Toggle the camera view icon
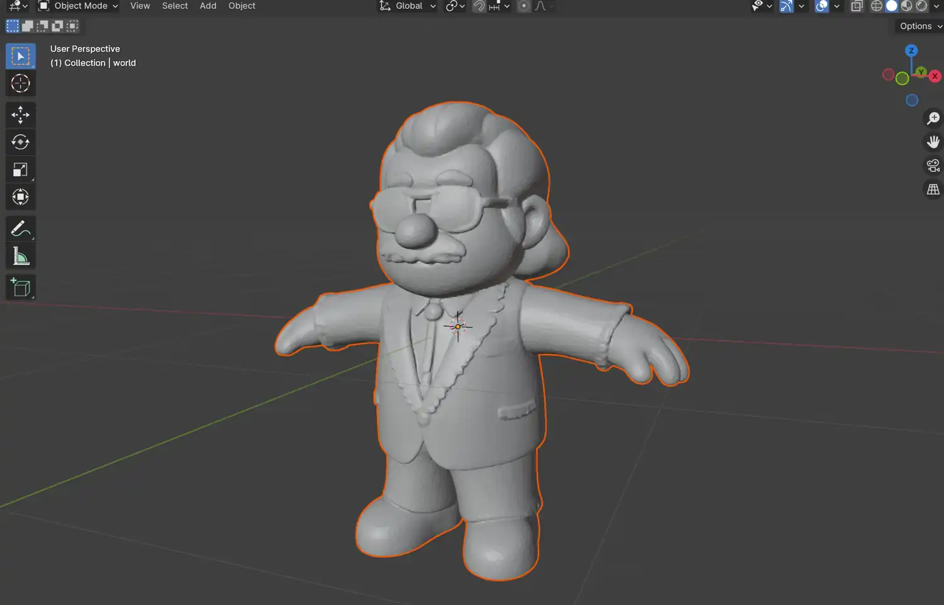The width and height of the screenshot is (944, 605). (933, 166)
